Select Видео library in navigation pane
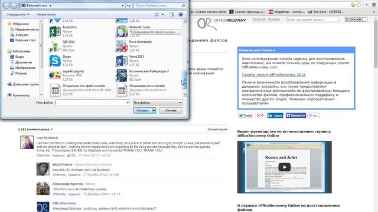378x212 pixels. pyautogui.click(x=17, y=57)
